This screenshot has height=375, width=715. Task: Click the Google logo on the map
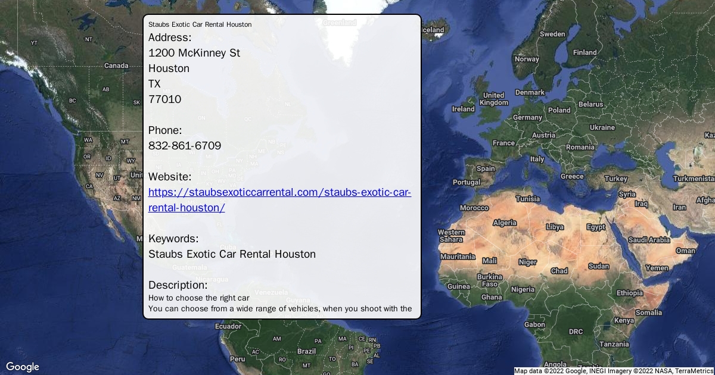(x=23, y=367)
